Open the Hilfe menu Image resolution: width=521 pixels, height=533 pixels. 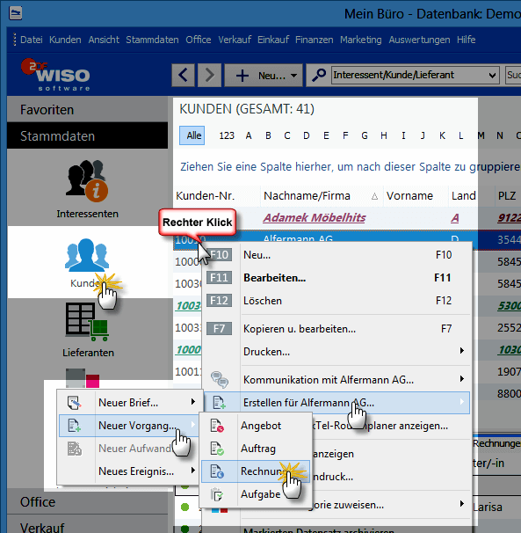point(466,40)
